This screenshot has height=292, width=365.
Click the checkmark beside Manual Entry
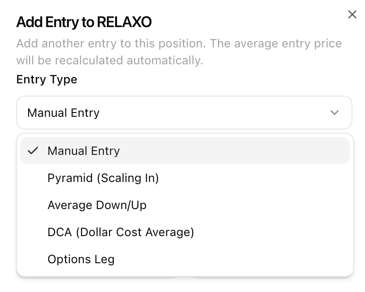[x=33, y=151]
